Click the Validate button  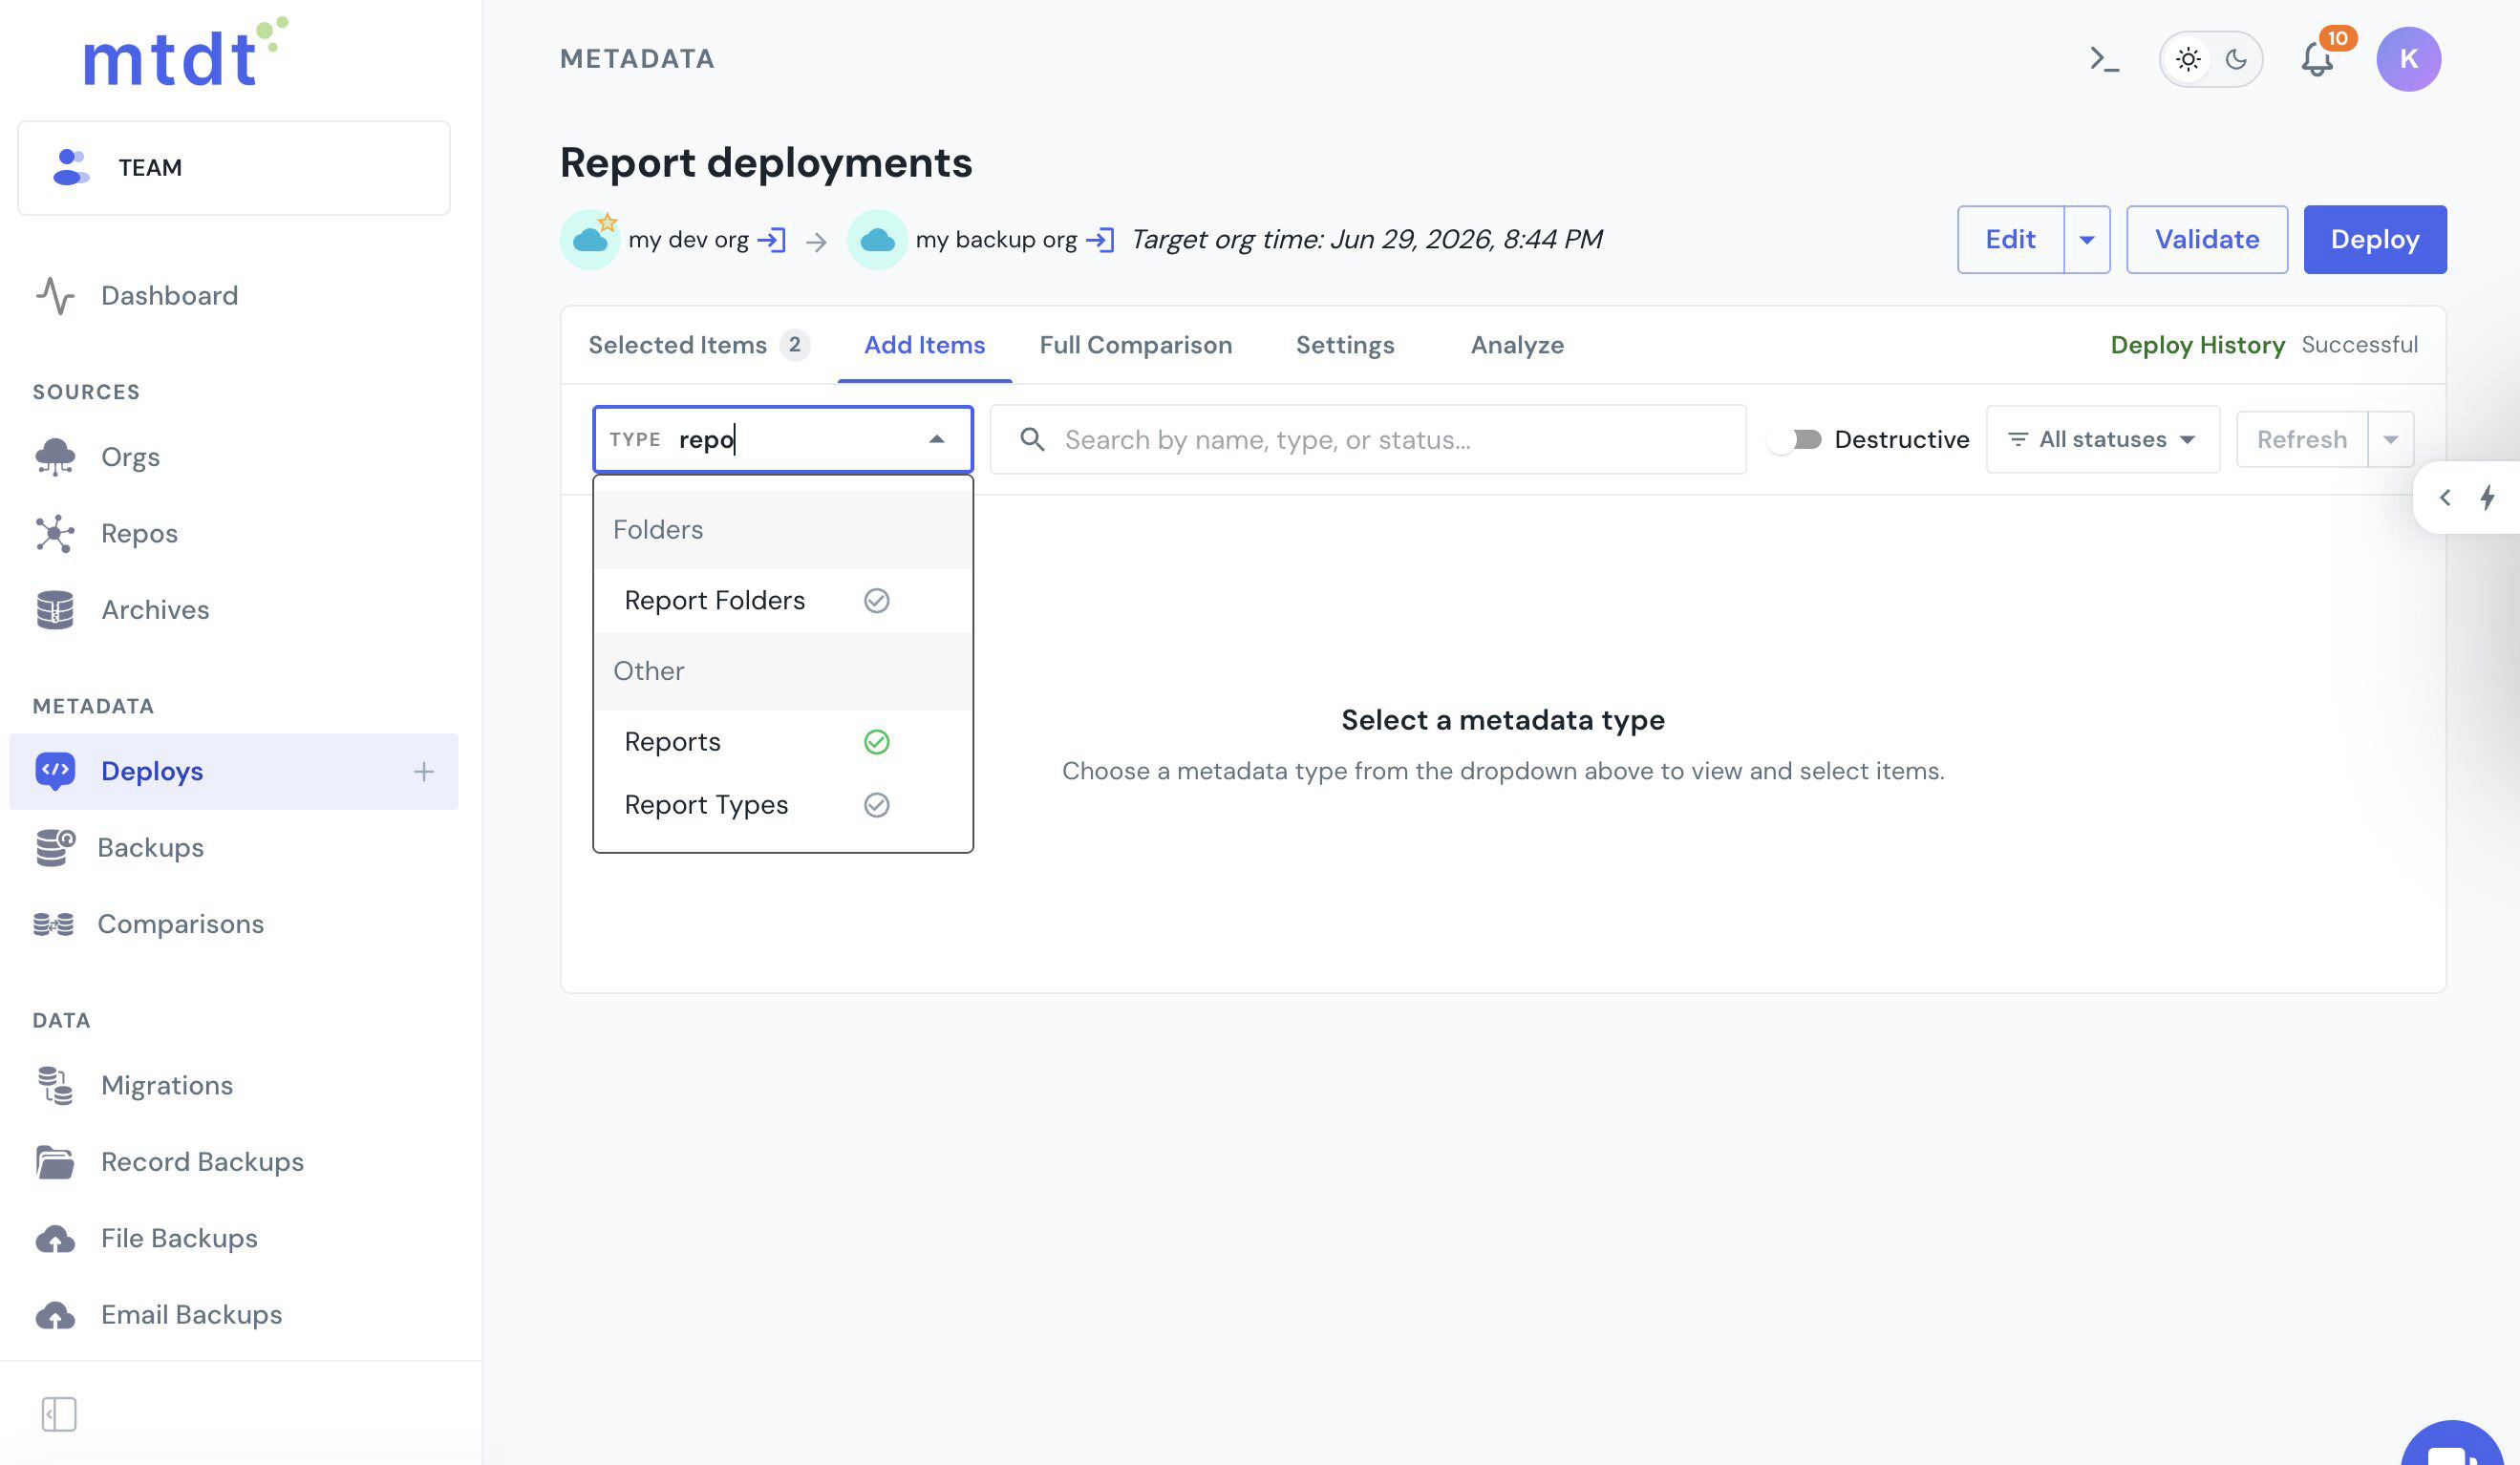tap(2207, 240)
